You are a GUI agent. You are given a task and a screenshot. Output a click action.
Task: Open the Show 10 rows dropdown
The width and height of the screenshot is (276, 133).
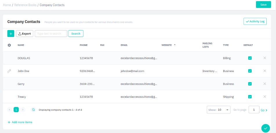(x=219, y=110)
